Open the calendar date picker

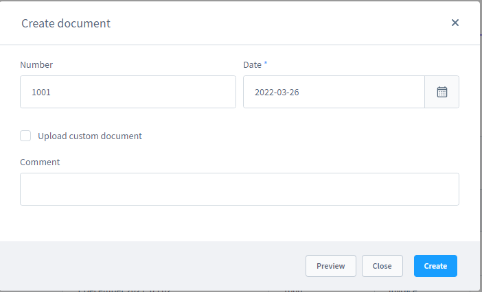[442, 92]
